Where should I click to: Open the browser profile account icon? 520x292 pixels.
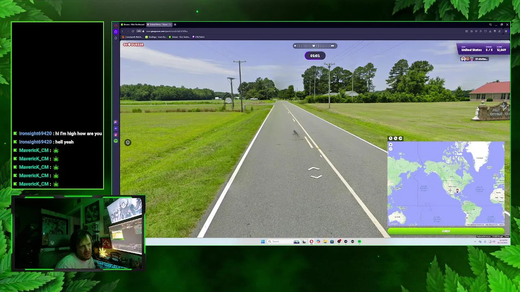coord(499,31)
